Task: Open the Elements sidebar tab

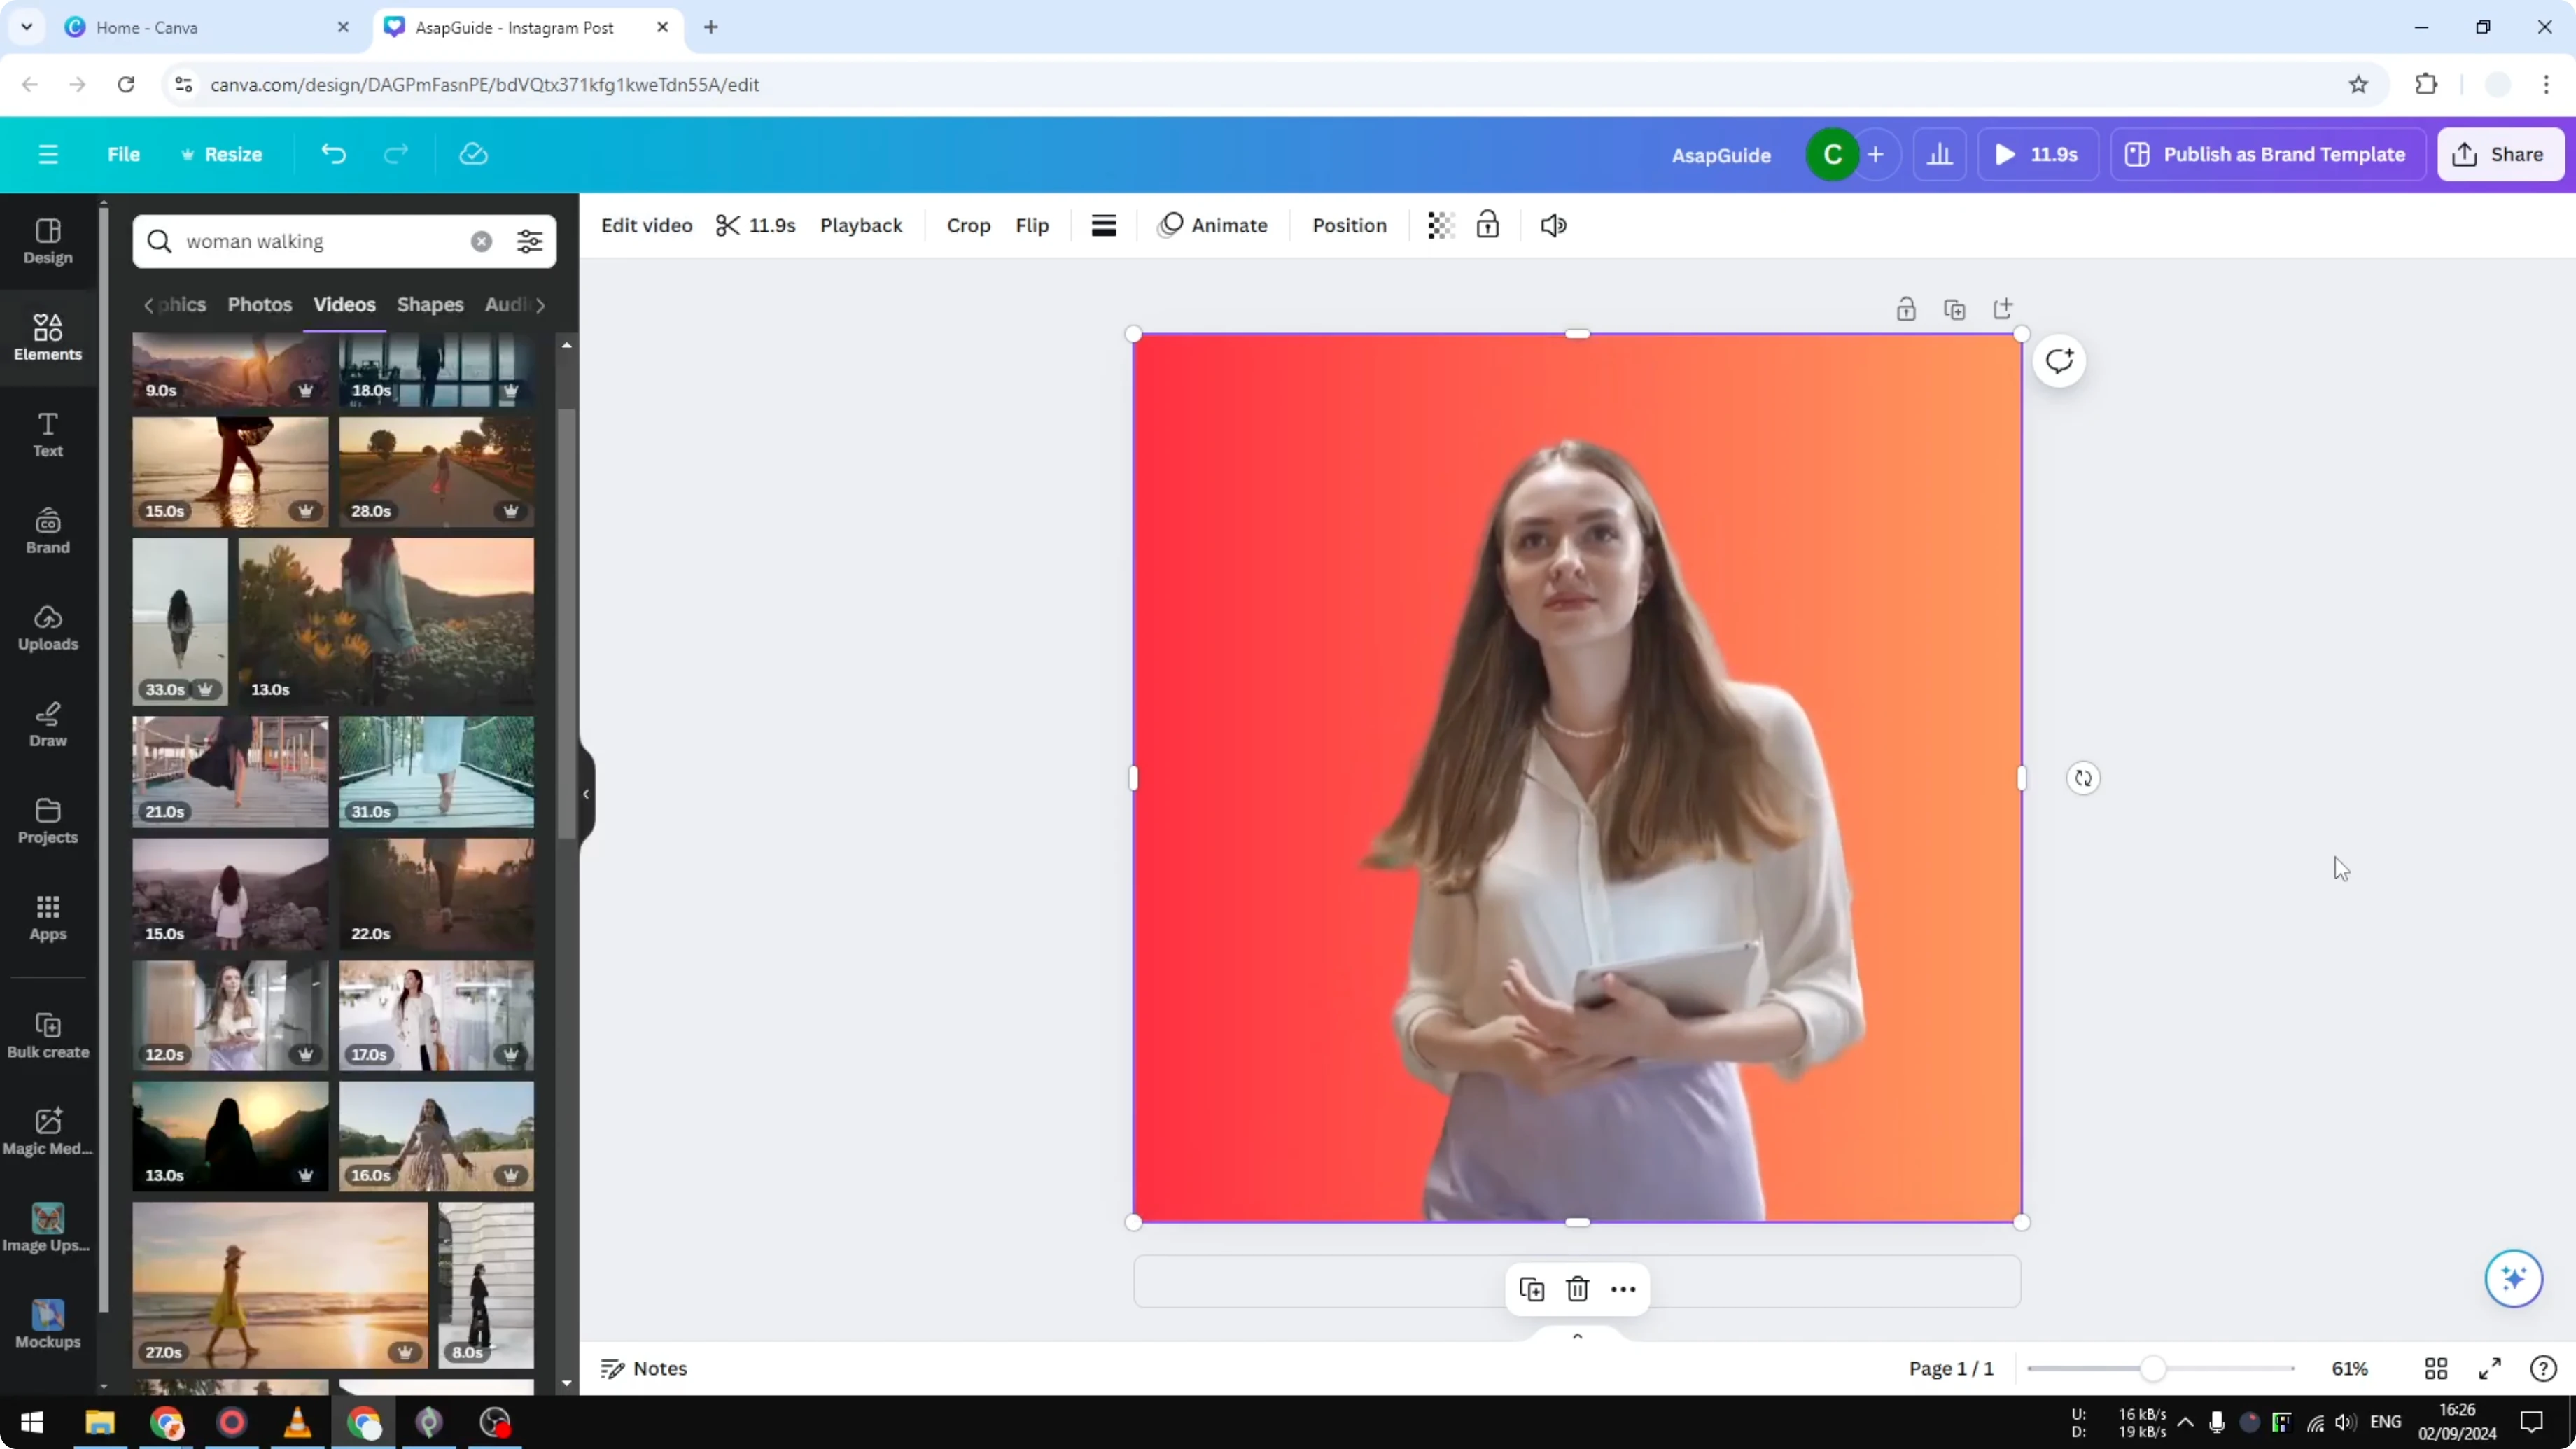Action: coord(48,338)
